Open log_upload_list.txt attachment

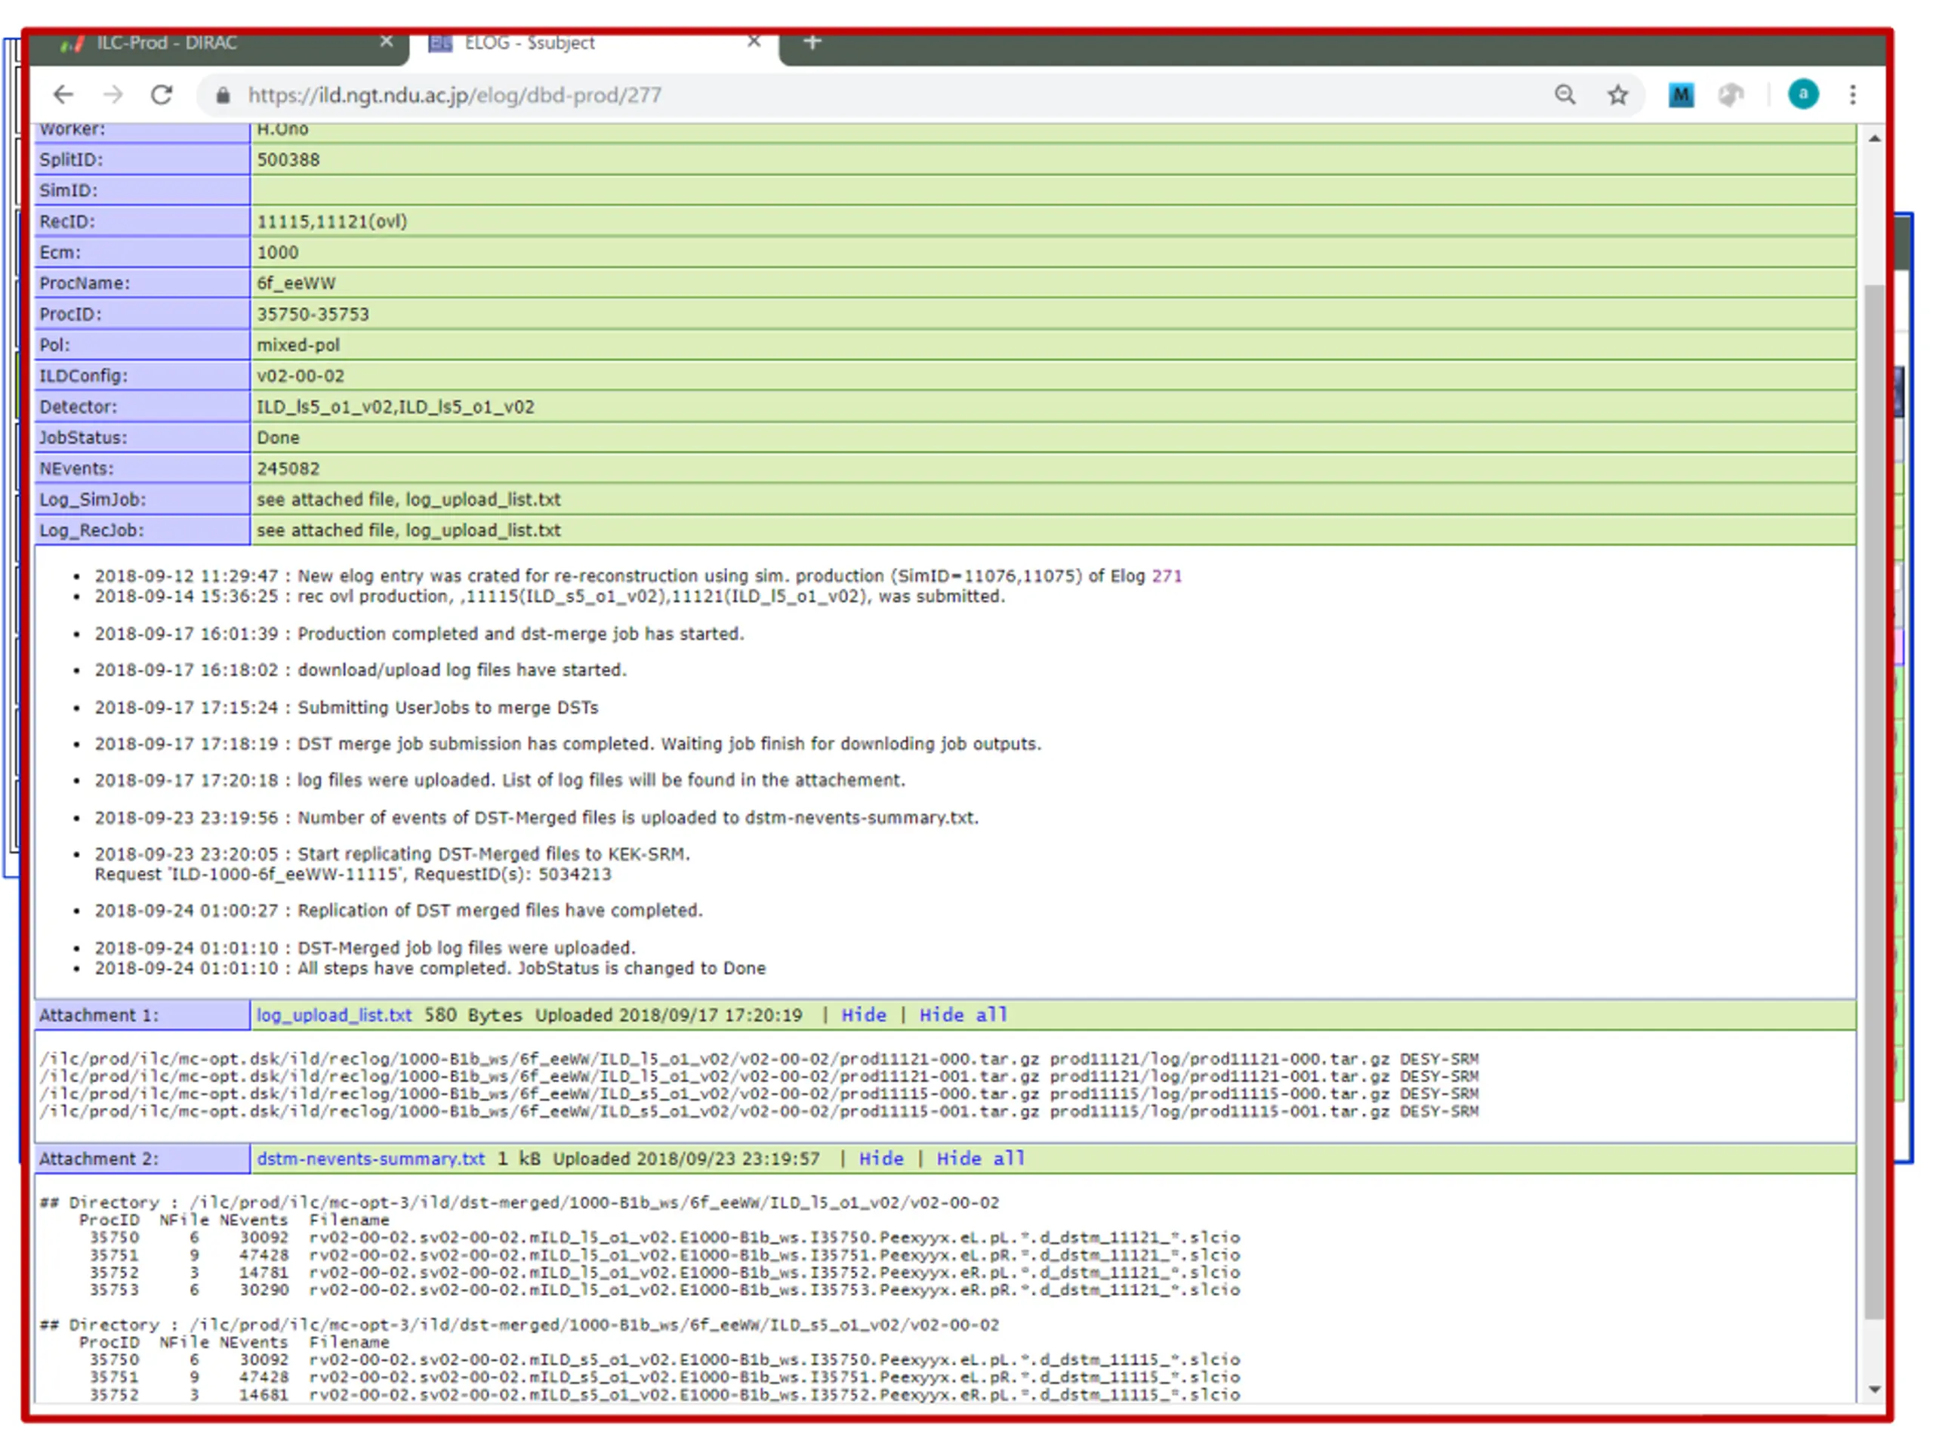coord(334,1015)
